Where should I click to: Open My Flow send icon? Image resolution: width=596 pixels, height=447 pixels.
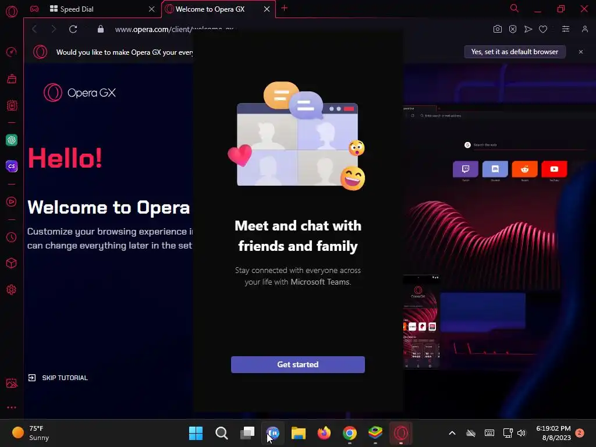(x=528, y=29)
